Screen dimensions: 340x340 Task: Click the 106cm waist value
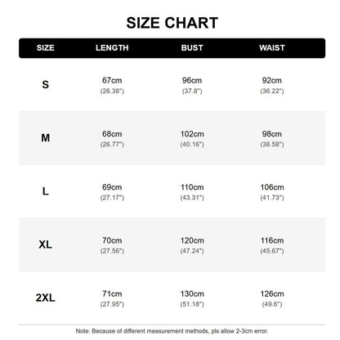pyautogui.click(x=272, y=187)
